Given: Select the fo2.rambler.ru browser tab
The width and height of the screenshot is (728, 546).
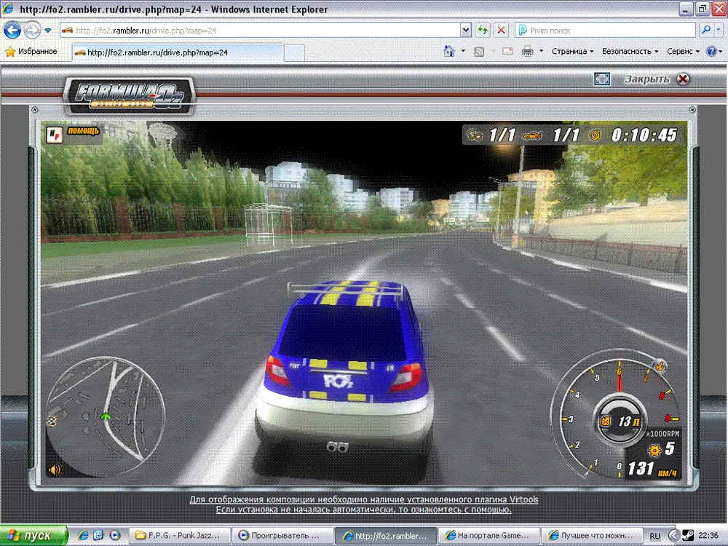Looking at the screenshot, I should (x=178, y=52).
